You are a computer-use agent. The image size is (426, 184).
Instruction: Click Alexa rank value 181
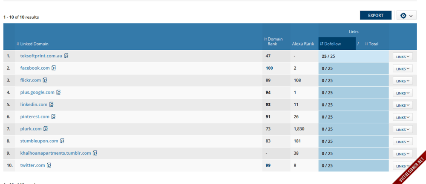tap(297, 141)
